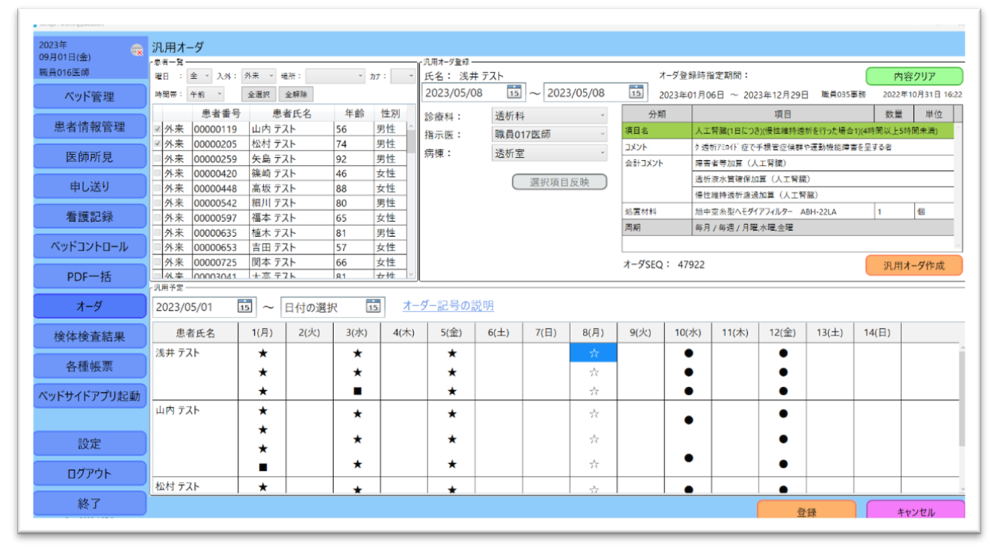Open calendar picker for order end date
The image size is (994, 547).
coord(636,93)
